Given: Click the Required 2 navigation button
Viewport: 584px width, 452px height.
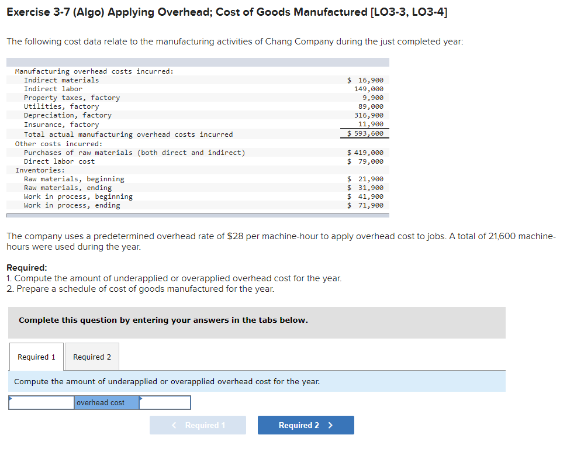Looking at the screenshot, I should [306, 425].
